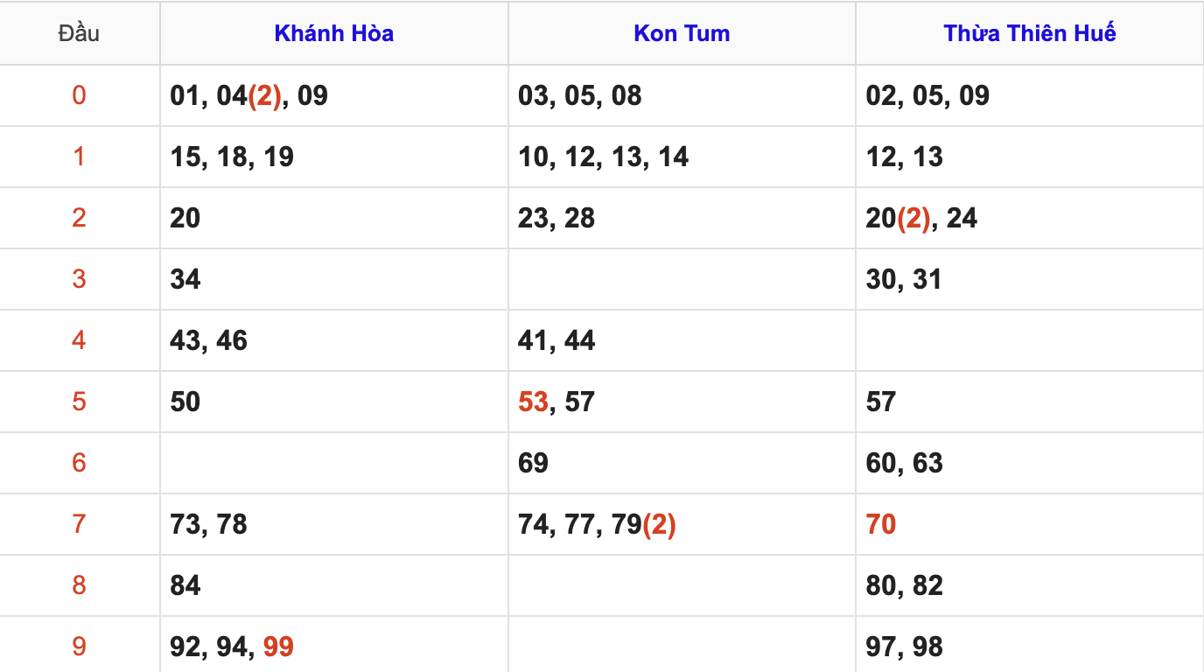1204x672 pixels.
Task: Click the Khánh Hòa cell with 43, 46
Action: 334,340
